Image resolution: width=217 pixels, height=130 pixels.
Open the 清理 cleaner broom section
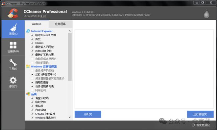point(13,29)
